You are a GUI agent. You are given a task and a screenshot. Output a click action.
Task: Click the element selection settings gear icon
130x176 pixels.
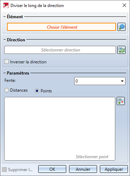pyautogui.click(x=121, y=27)
